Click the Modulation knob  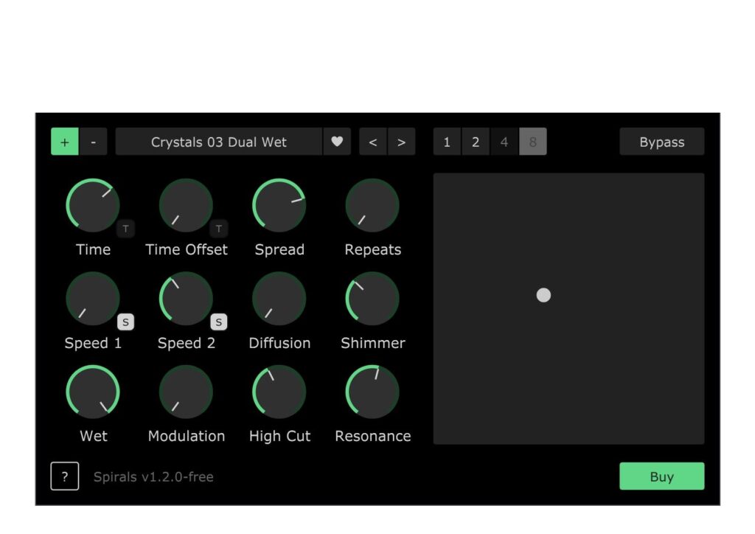(186, 391)
